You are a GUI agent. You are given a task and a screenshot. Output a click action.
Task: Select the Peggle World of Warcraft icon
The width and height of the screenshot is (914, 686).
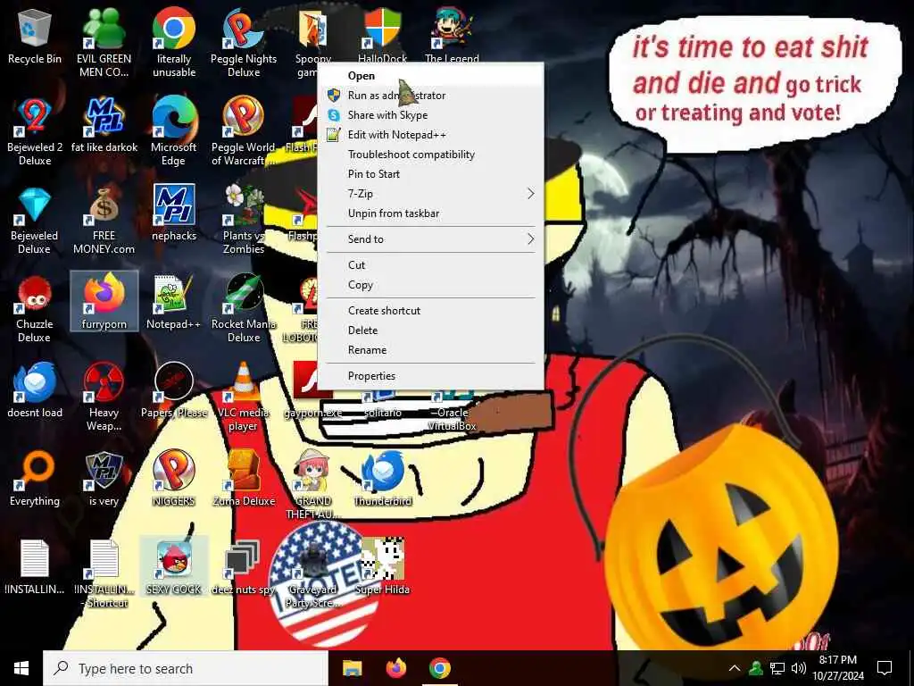click(x=244, y=131)
